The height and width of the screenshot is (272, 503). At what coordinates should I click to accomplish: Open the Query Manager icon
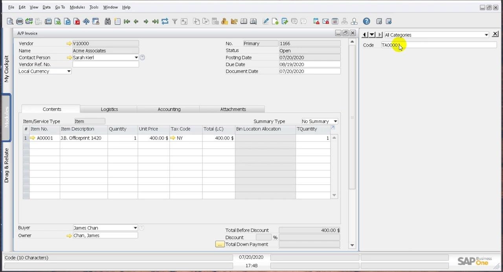(285, 21)
